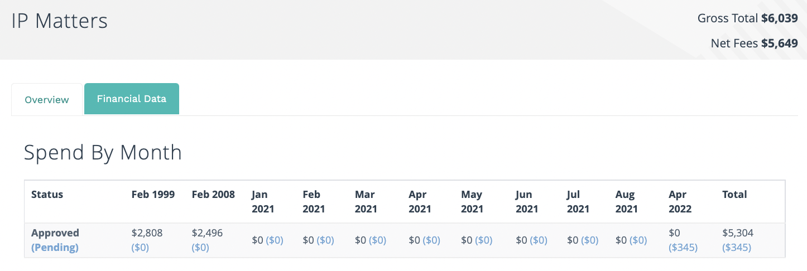Click the Apr 2021 pending ($0) link
This screenshot has height=271, width=807.
coord(431,240)
